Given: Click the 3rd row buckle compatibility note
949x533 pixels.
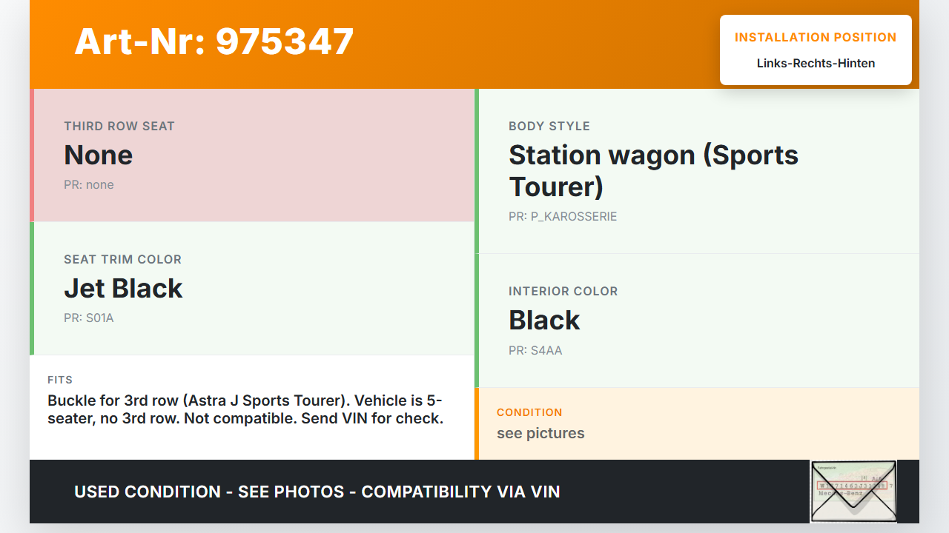Looking at the screenshot, I should pyautogui.click(x=245, y=409).
